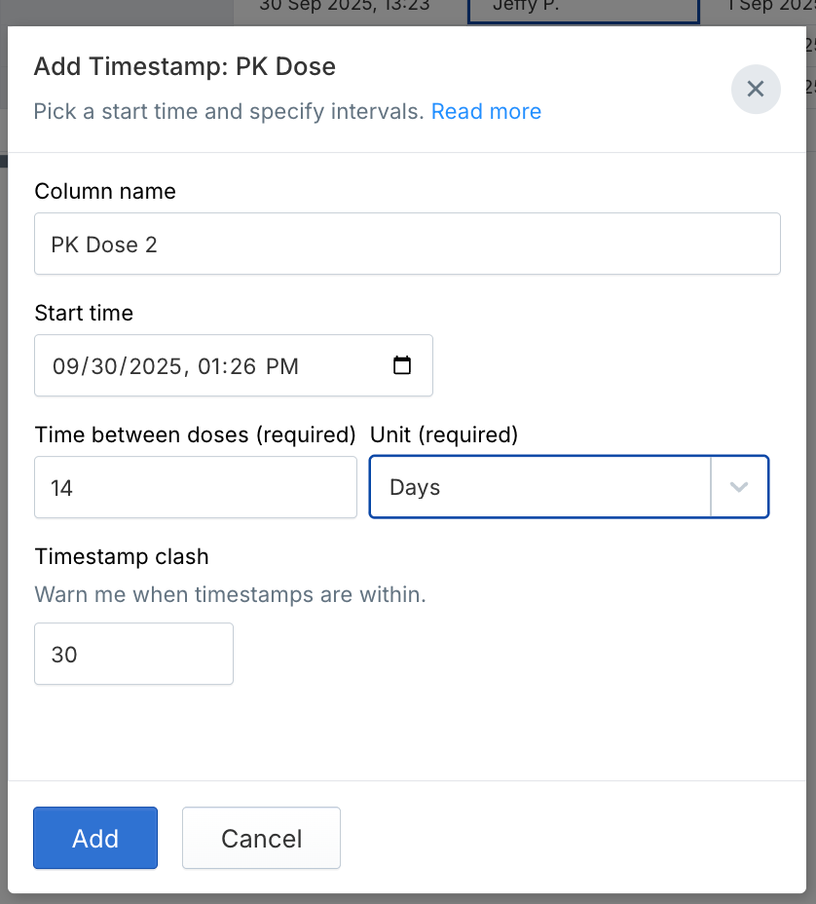Click the Unit (required) label
Image resolution: width=816 pixels, height=904 pixels.
(x=444, y=434)
